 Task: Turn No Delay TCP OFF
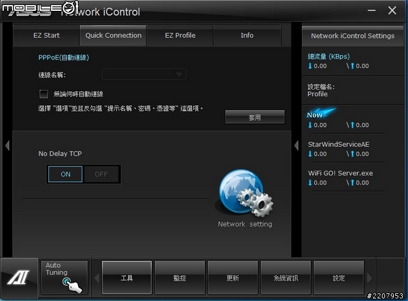pos(101,174)
